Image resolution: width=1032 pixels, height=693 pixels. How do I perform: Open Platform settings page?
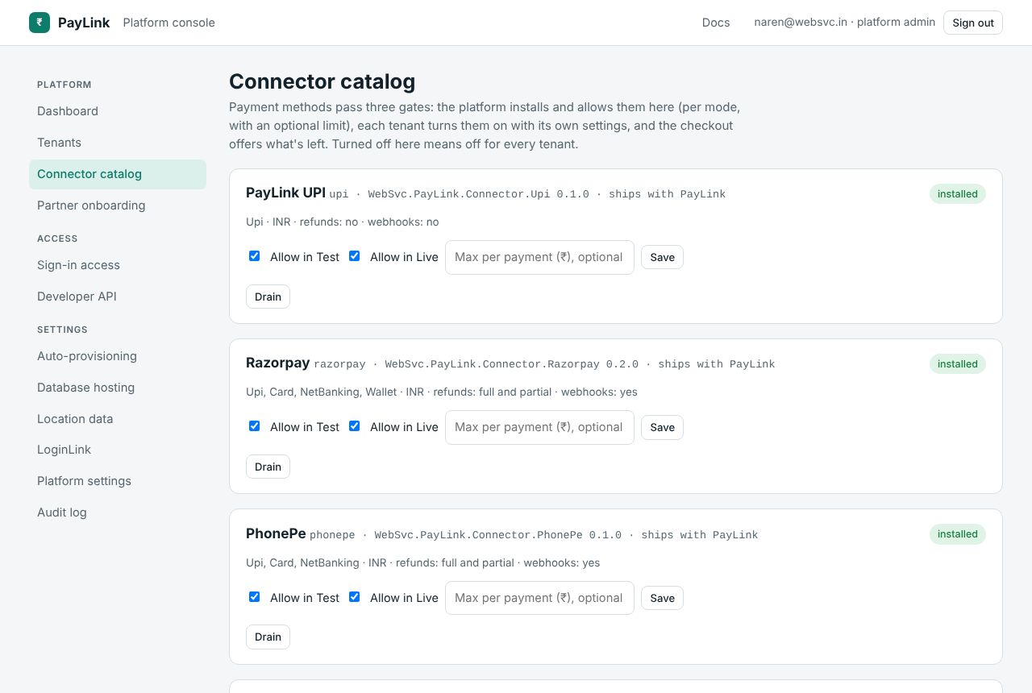click(x=118, y=481)
